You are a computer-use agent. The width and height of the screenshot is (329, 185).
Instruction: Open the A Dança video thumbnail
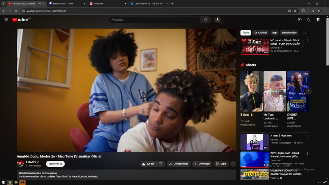255,47
